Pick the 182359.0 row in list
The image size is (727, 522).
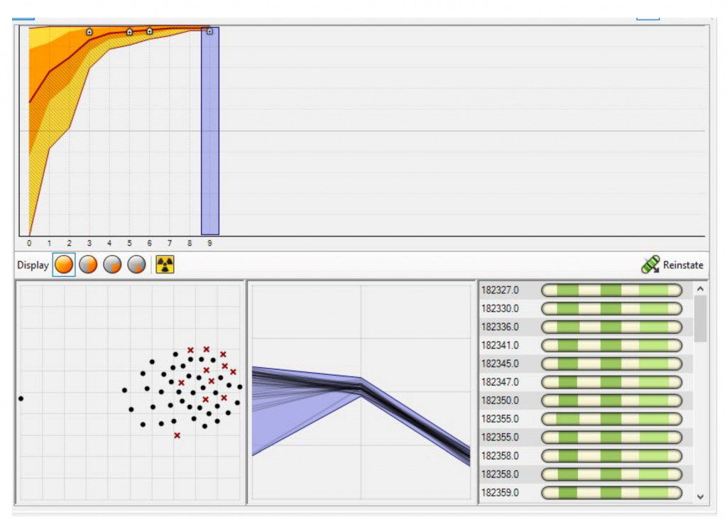point(500,492)
